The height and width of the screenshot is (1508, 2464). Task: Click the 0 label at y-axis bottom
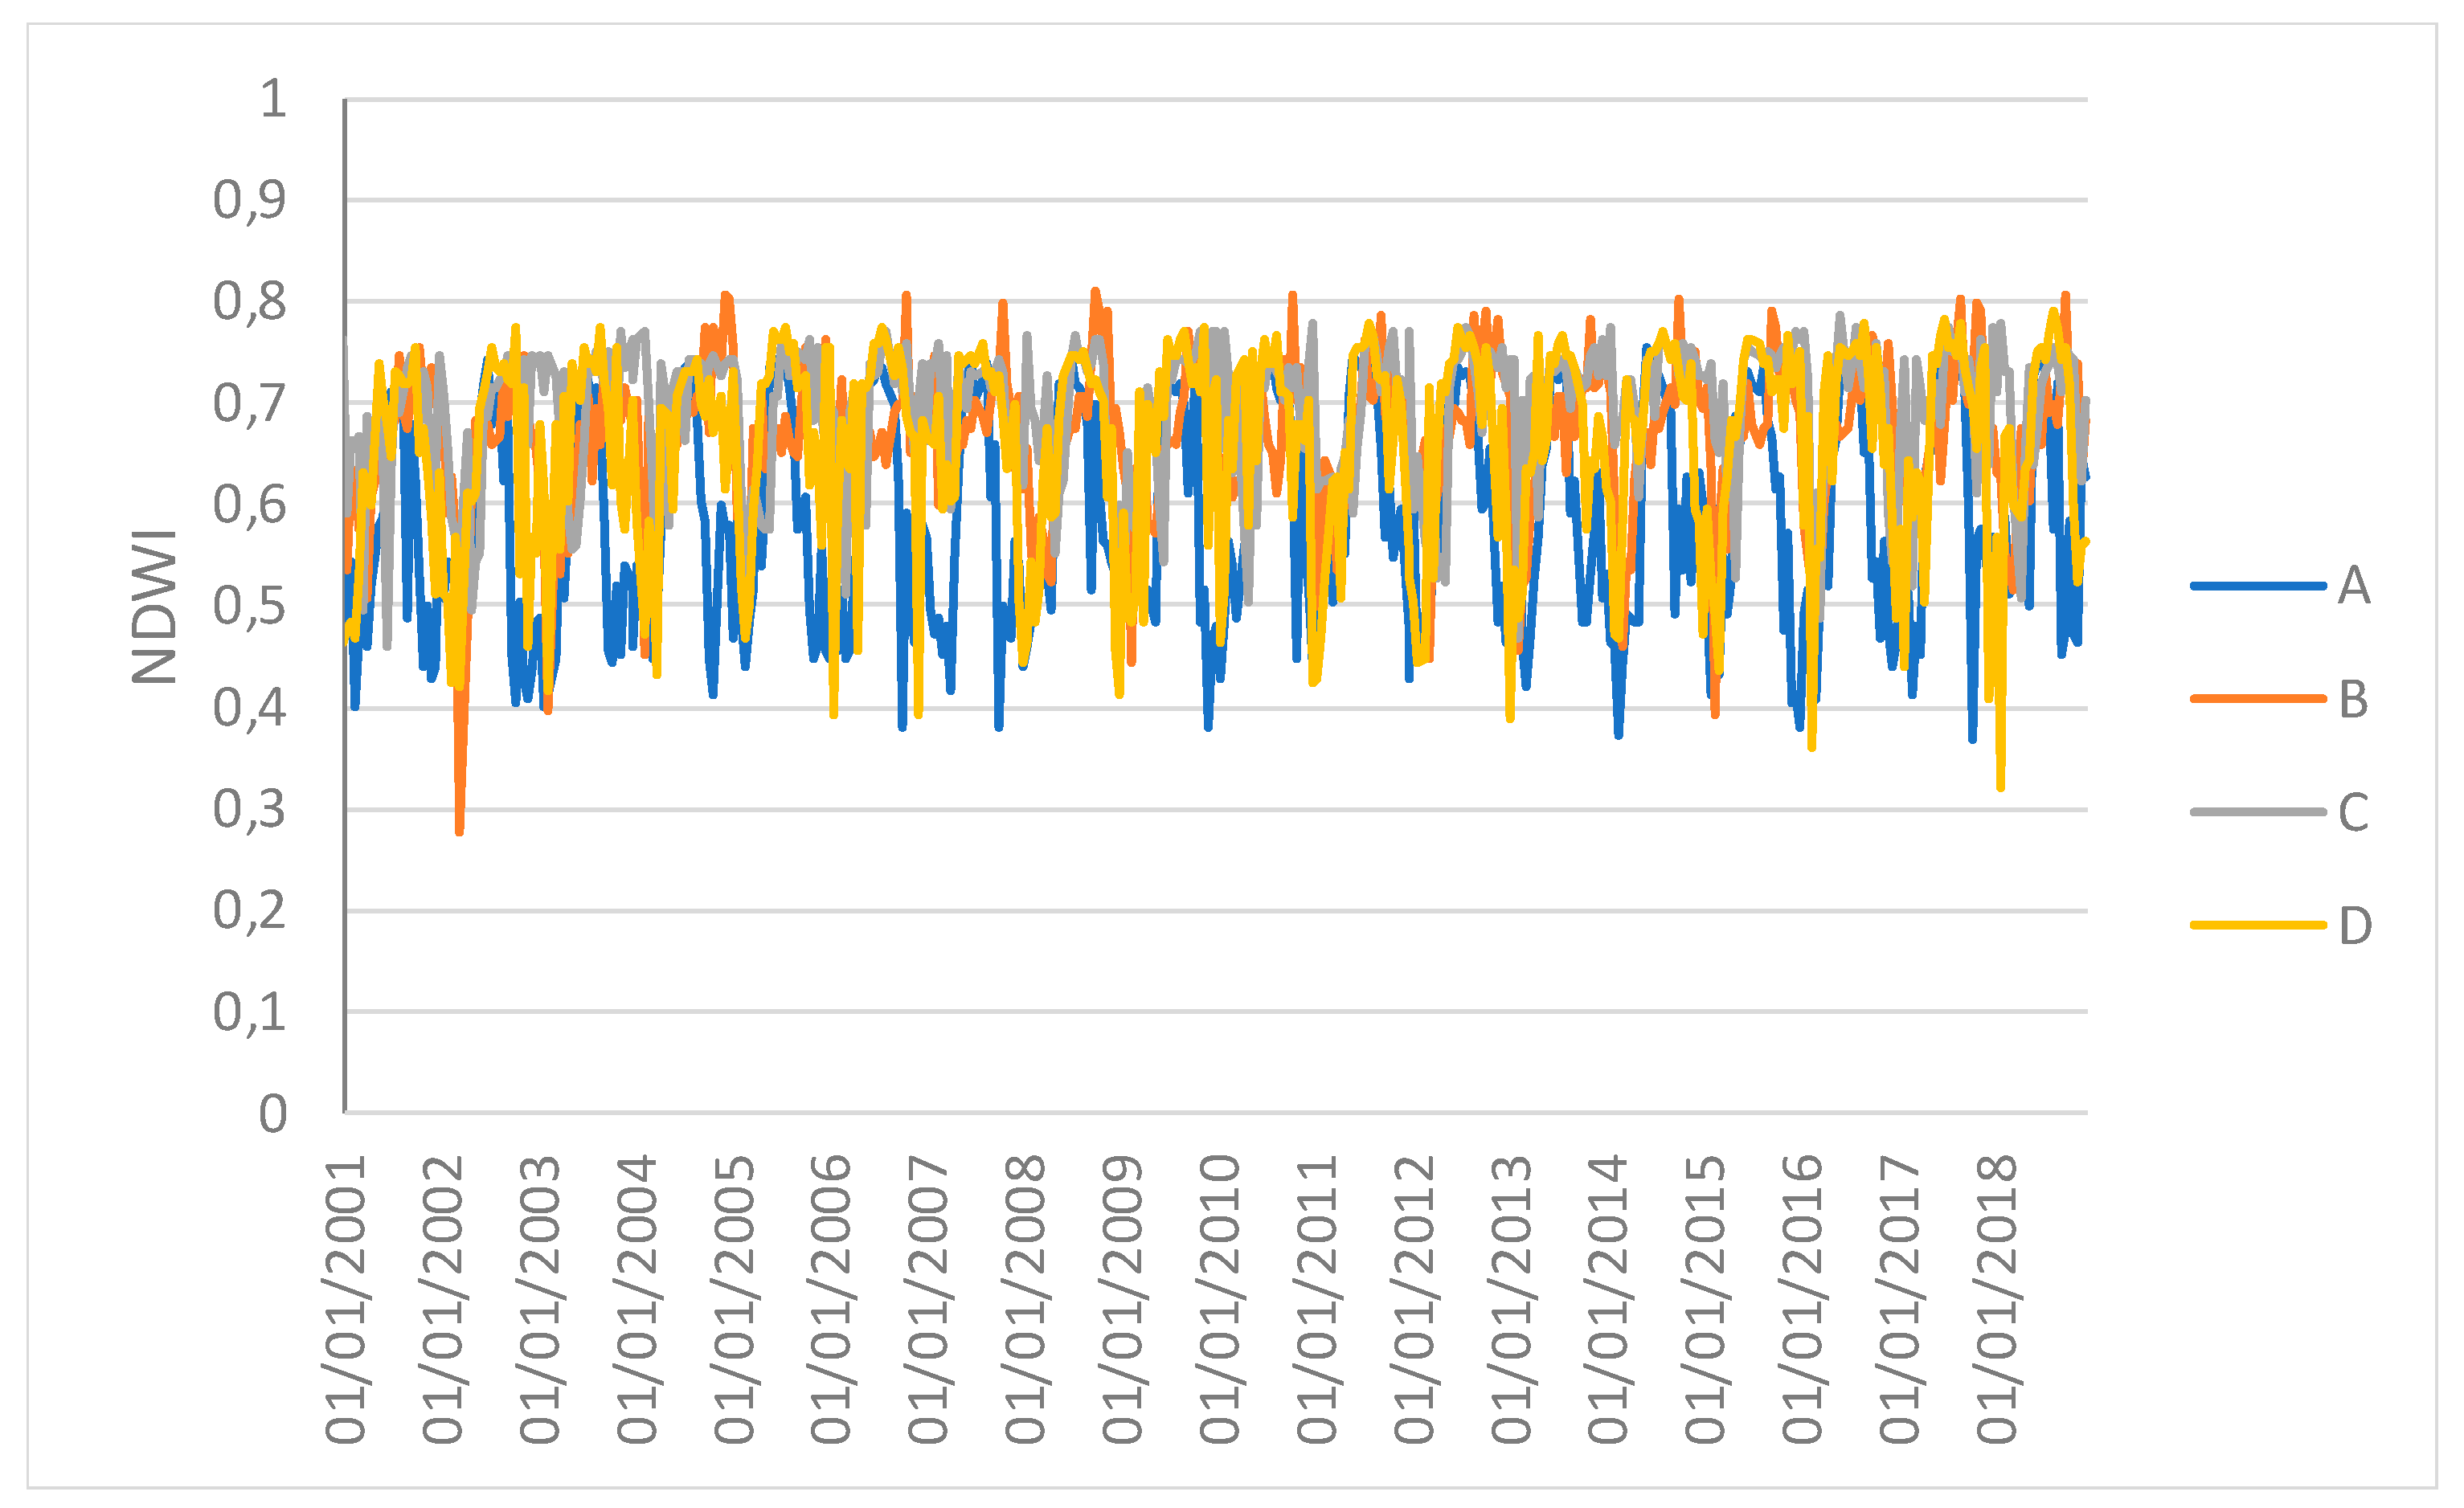(x=272, y=1113)
